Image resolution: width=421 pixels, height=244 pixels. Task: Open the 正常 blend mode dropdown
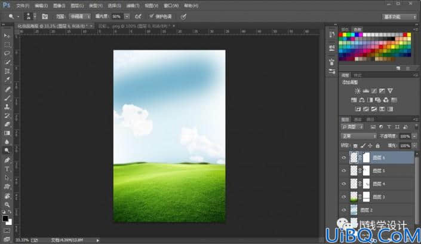pos(358,136)
